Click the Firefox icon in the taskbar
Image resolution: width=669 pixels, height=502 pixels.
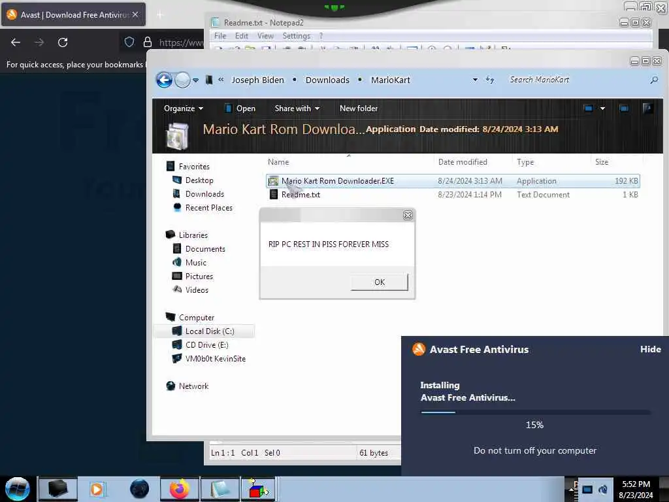[x=180, y=489]
